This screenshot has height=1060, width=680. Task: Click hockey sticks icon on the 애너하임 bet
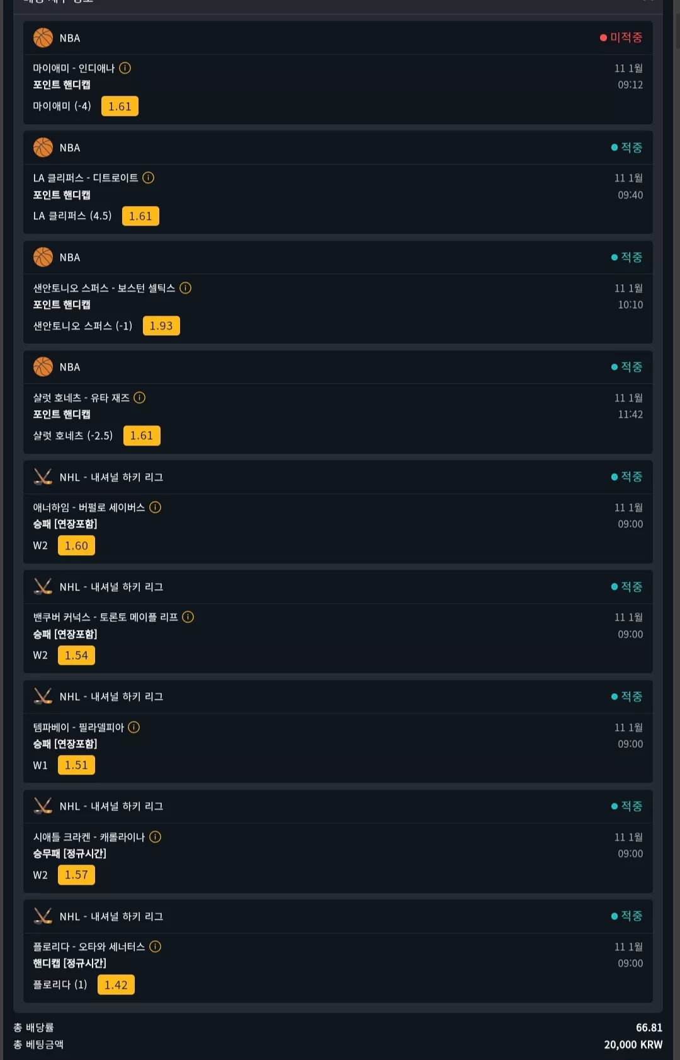(43, 477)
